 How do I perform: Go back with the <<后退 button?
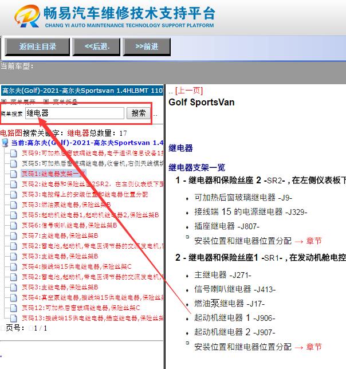pyautogui.click(x=96, y=46)
